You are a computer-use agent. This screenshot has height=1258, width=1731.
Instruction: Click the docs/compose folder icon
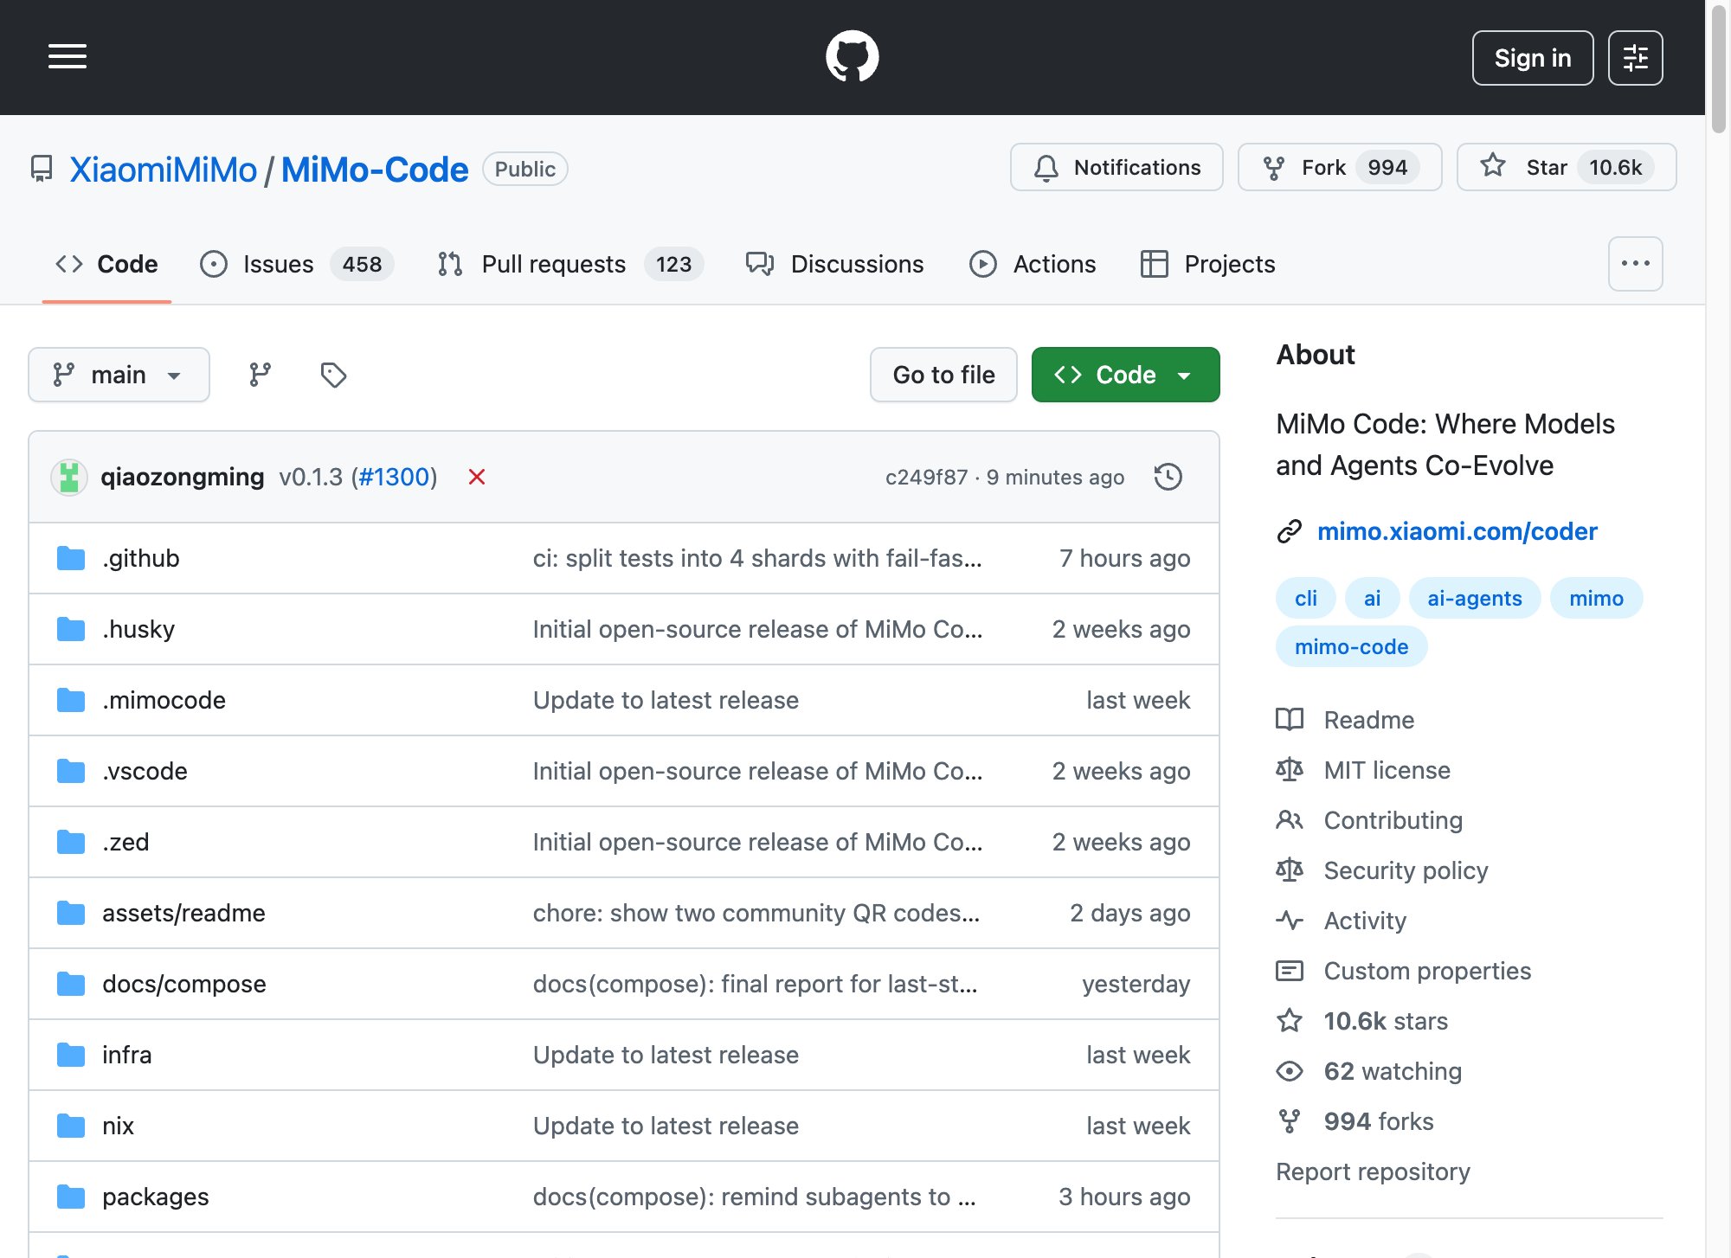click(71, 984)
